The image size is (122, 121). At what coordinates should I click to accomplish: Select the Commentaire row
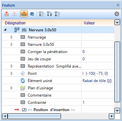tap(58, 95)
